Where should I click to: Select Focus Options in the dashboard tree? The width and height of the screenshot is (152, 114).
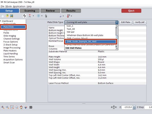click(11, 42)
